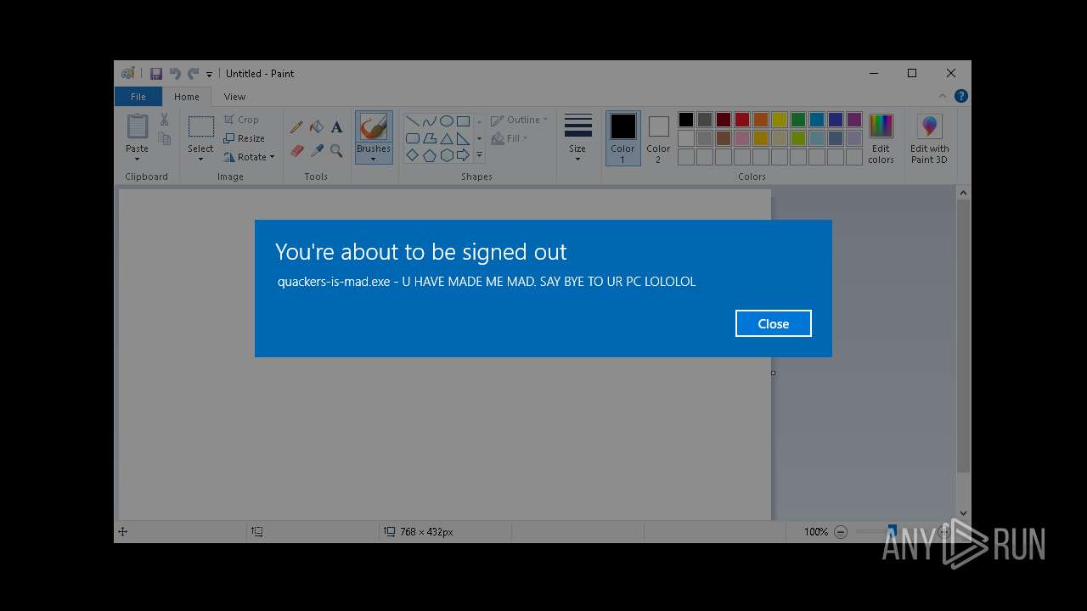Pick the yellow color swatch

[780, 120]
